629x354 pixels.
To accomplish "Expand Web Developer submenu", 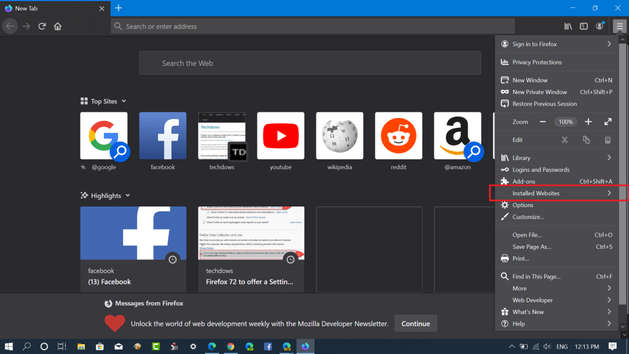I will tap(557, 300).
